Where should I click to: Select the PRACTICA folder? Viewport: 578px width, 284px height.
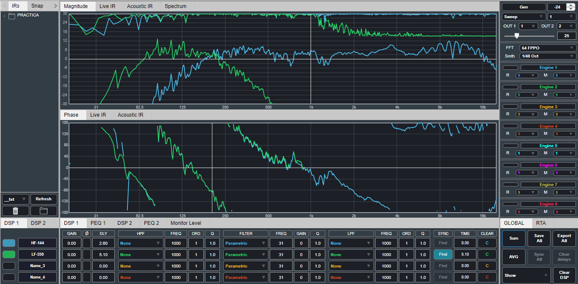pos(28,15)
